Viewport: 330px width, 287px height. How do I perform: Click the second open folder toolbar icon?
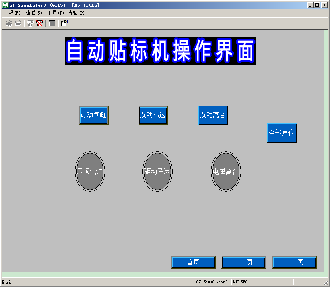click(18, 23)
